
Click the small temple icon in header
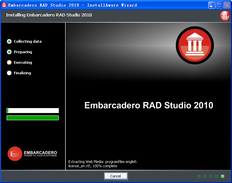[x=225, y=16]
